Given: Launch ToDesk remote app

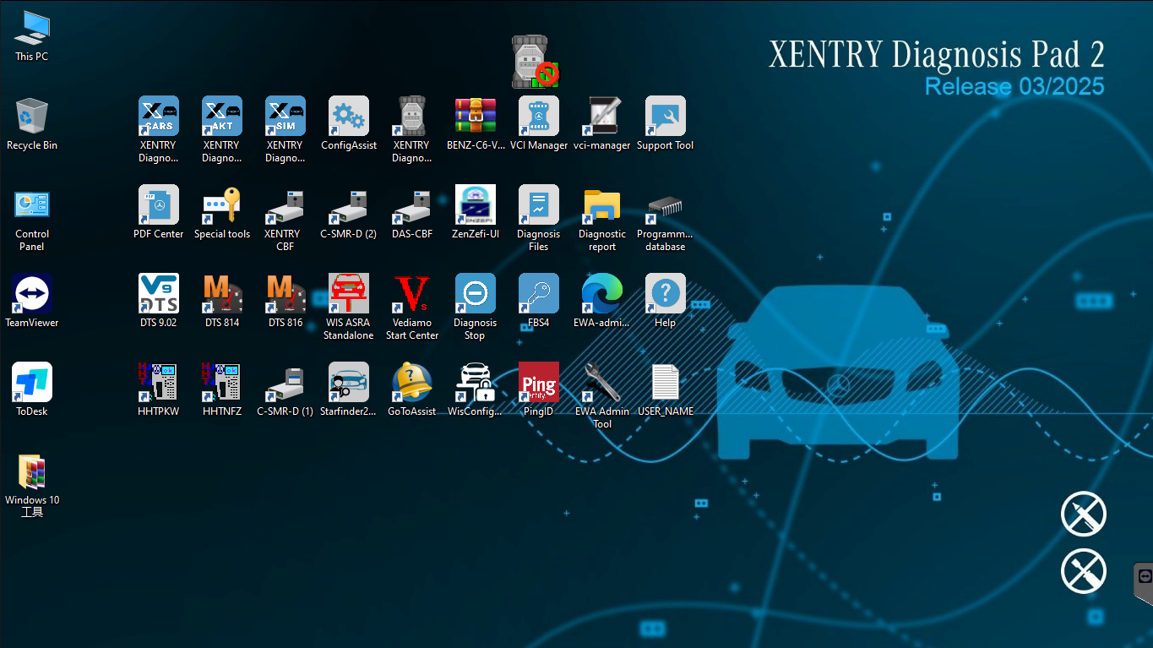Looking at the screenshot, I should click(x=32, y=383).
